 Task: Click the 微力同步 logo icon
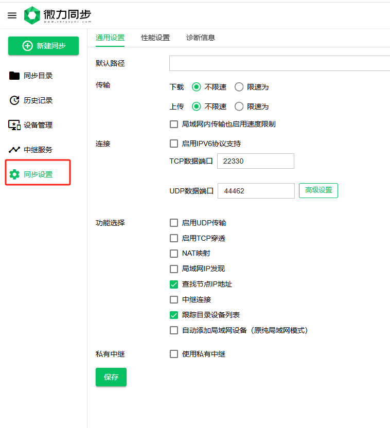[x=32, y=15]
